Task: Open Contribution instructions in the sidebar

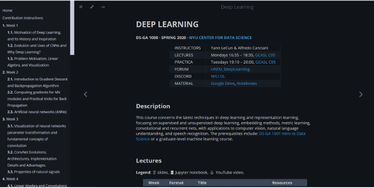Action: pyautogui.click(x=23, y=18)
